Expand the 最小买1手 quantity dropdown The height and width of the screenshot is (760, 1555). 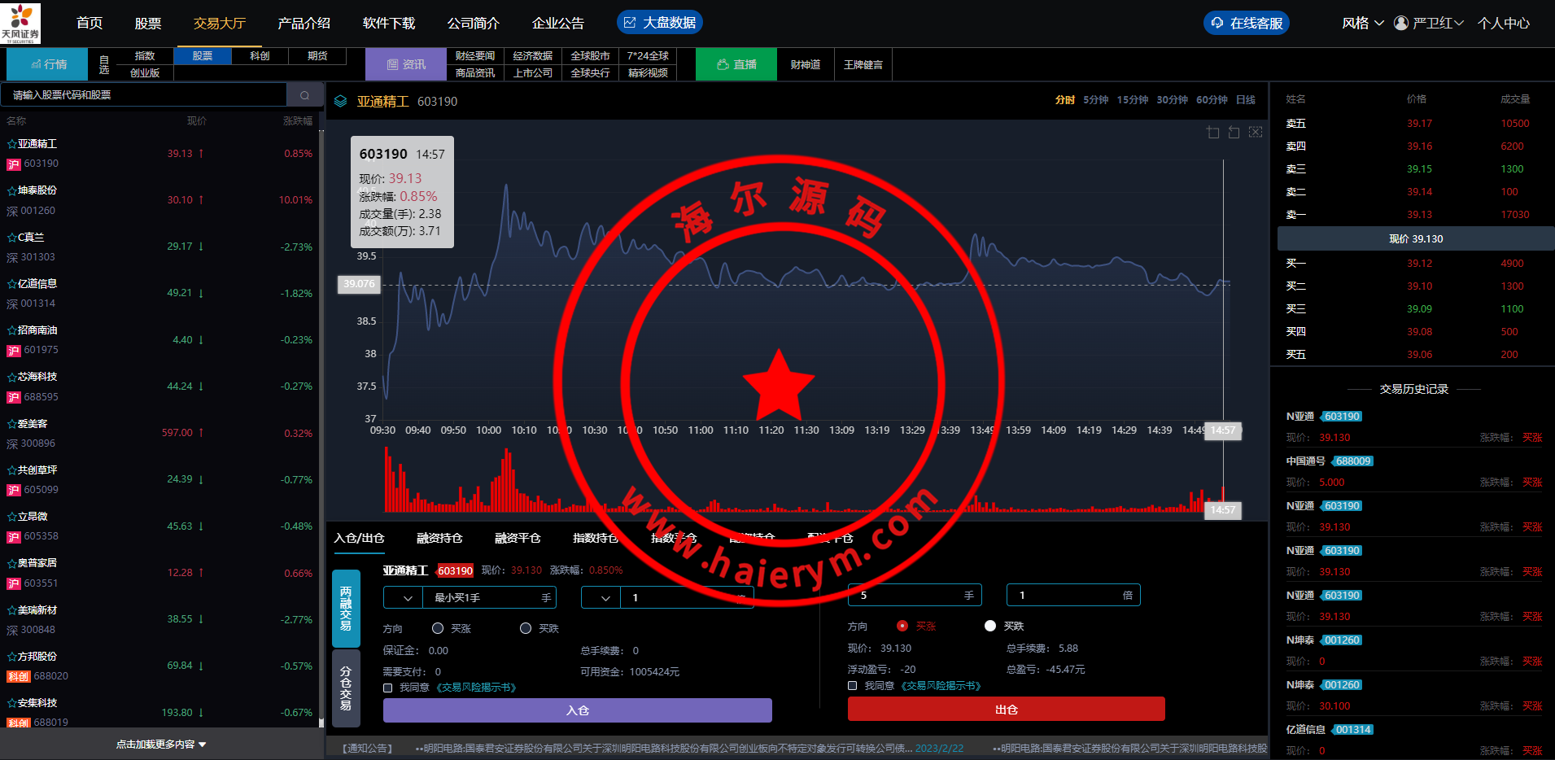coord(404,598)
